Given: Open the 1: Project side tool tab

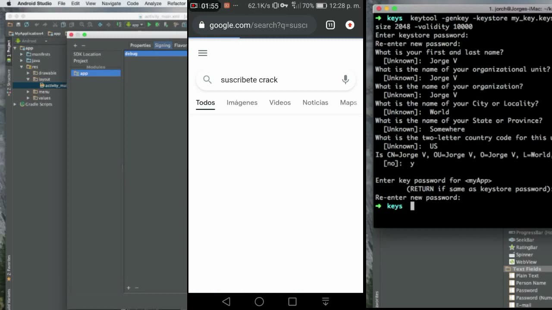Looking at the screenshot, I should point(9,52).
